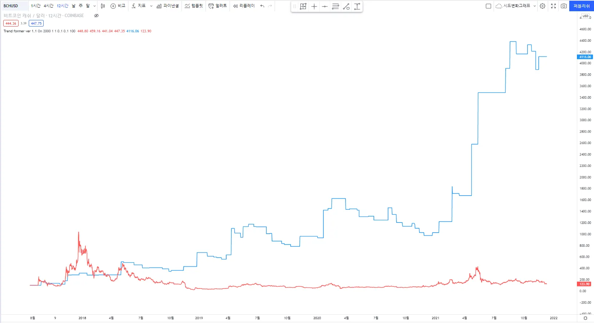Click the 3000.00 level on price scale
The height and width of the screenshot is (323, 594).
click(585, 120)
